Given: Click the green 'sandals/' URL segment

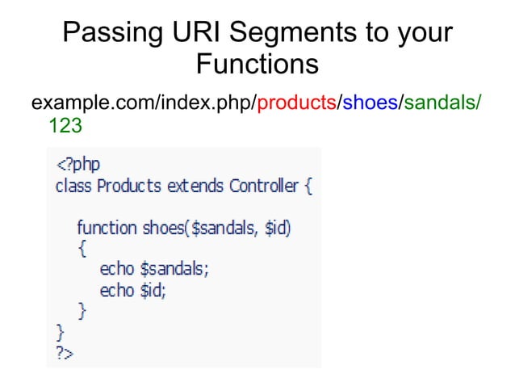Looking at the screenshot, I should [x=442, y=103].
